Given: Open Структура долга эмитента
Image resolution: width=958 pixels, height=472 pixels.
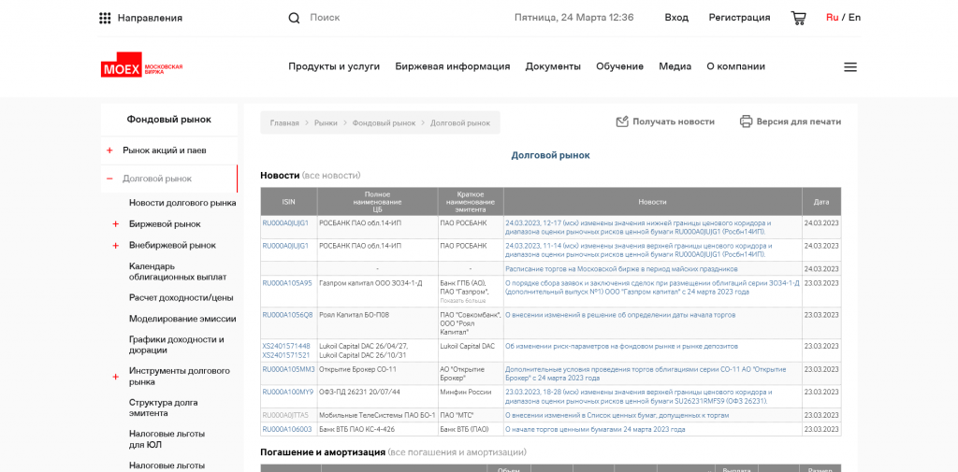Looking at the screenshot, I should click(x=163, y=408).
